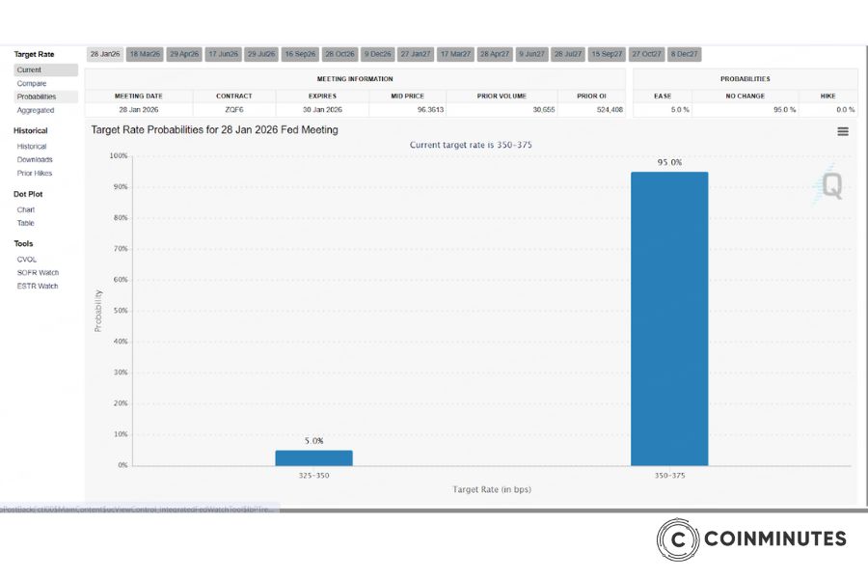Select the 18 Mar26 meeting tab

pyautogui.click(x=145, y=54)
